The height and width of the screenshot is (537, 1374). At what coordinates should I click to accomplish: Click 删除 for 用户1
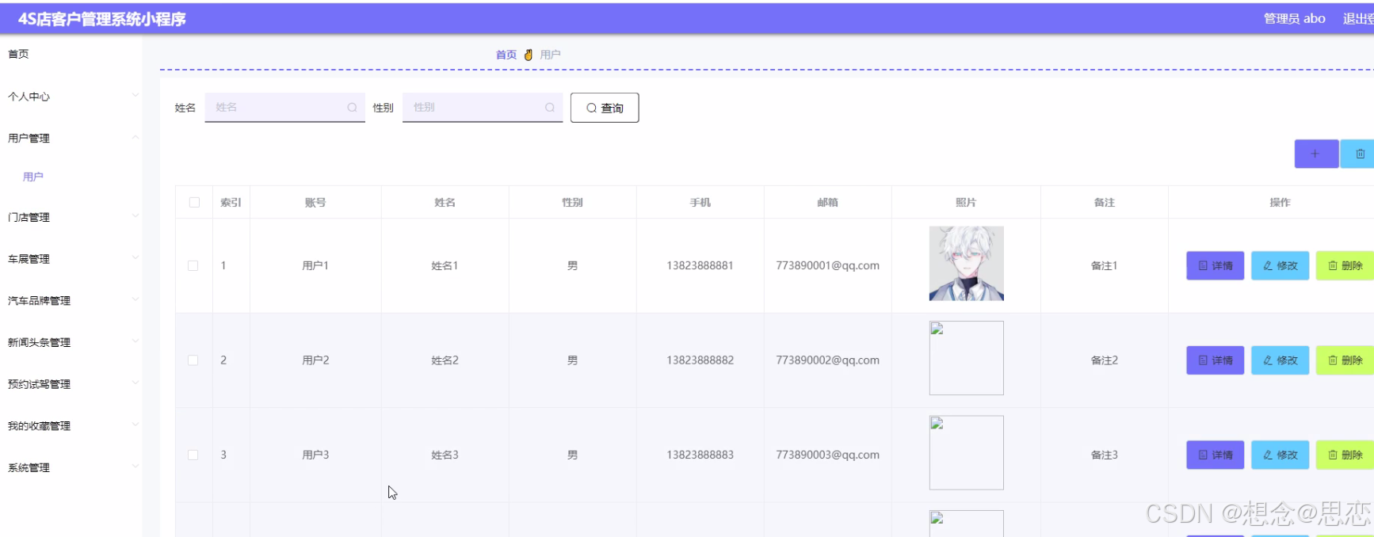pos(1345,266)
